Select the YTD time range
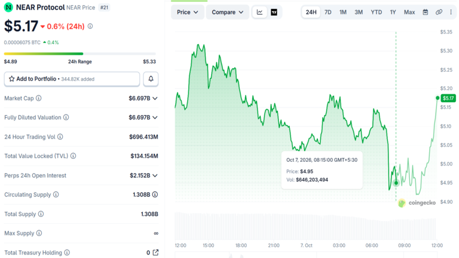Screen dimensions: 459x258 click(x=376, y=13)
